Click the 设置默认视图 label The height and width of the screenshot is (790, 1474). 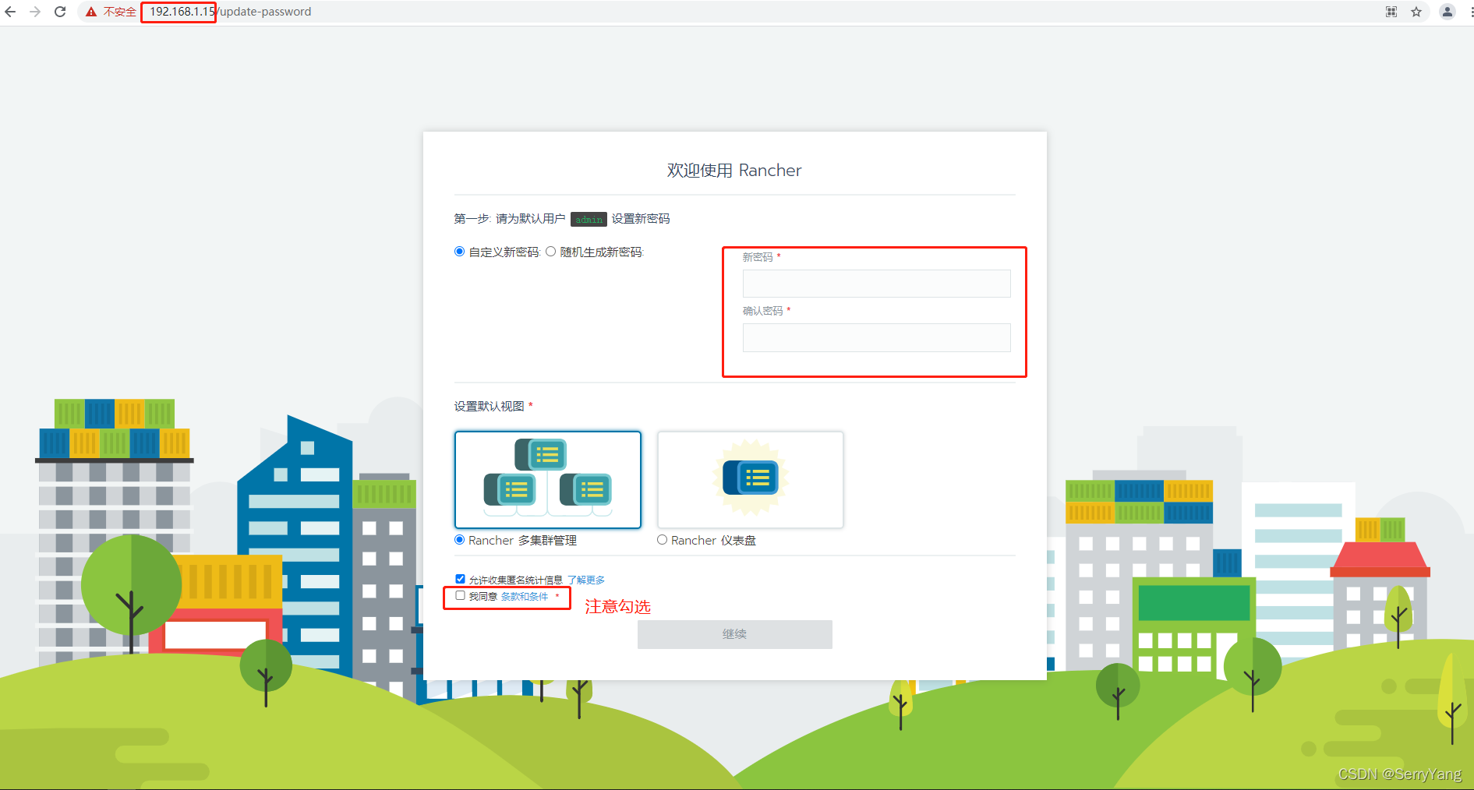(x=489, y=407)
